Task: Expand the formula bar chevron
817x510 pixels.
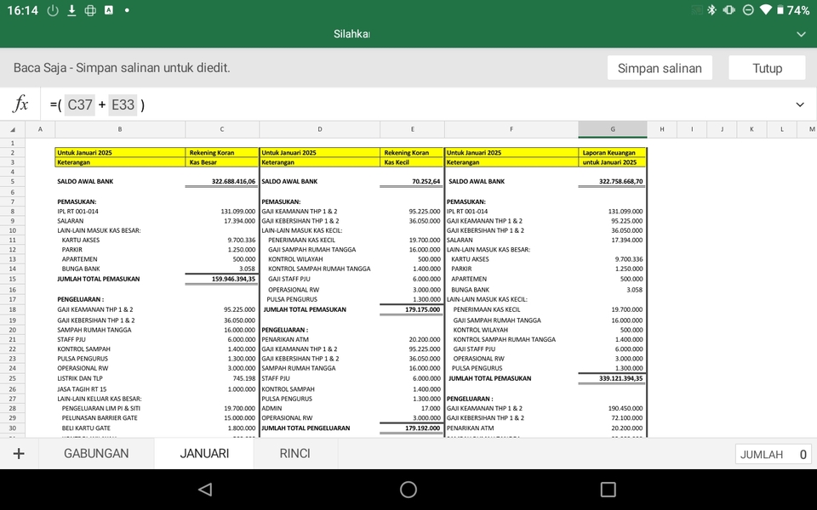Action: pyautogui.click(x=799, y=105)
